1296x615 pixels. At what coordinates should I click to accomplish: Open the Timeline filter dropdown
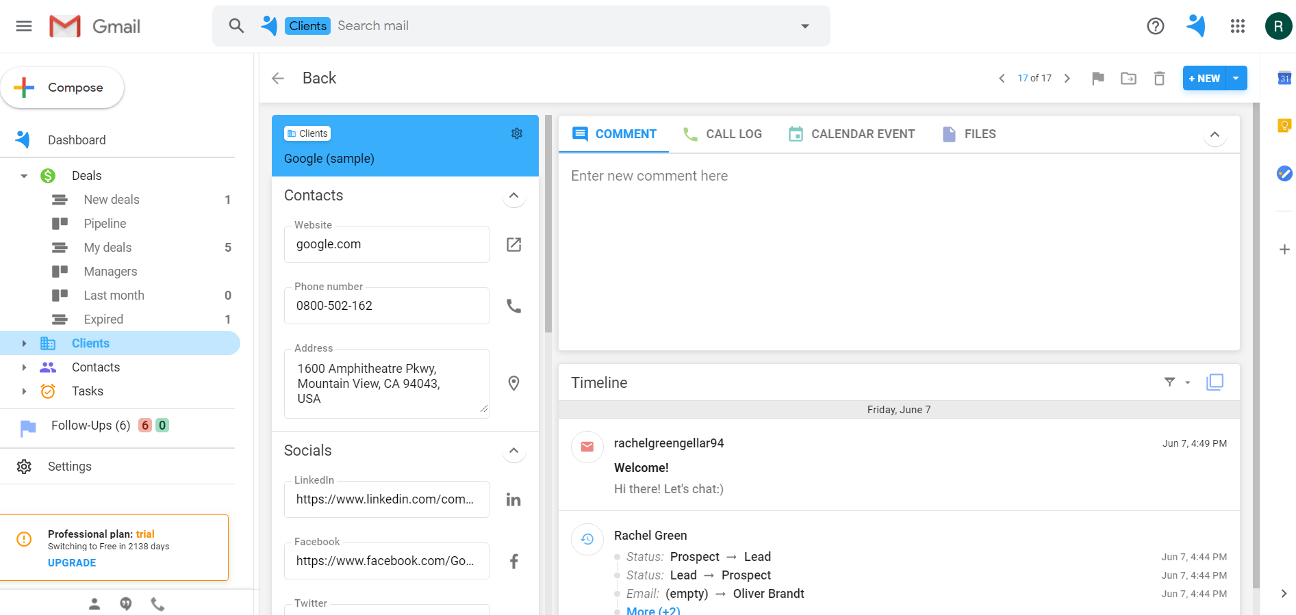tap(1177, 382)
